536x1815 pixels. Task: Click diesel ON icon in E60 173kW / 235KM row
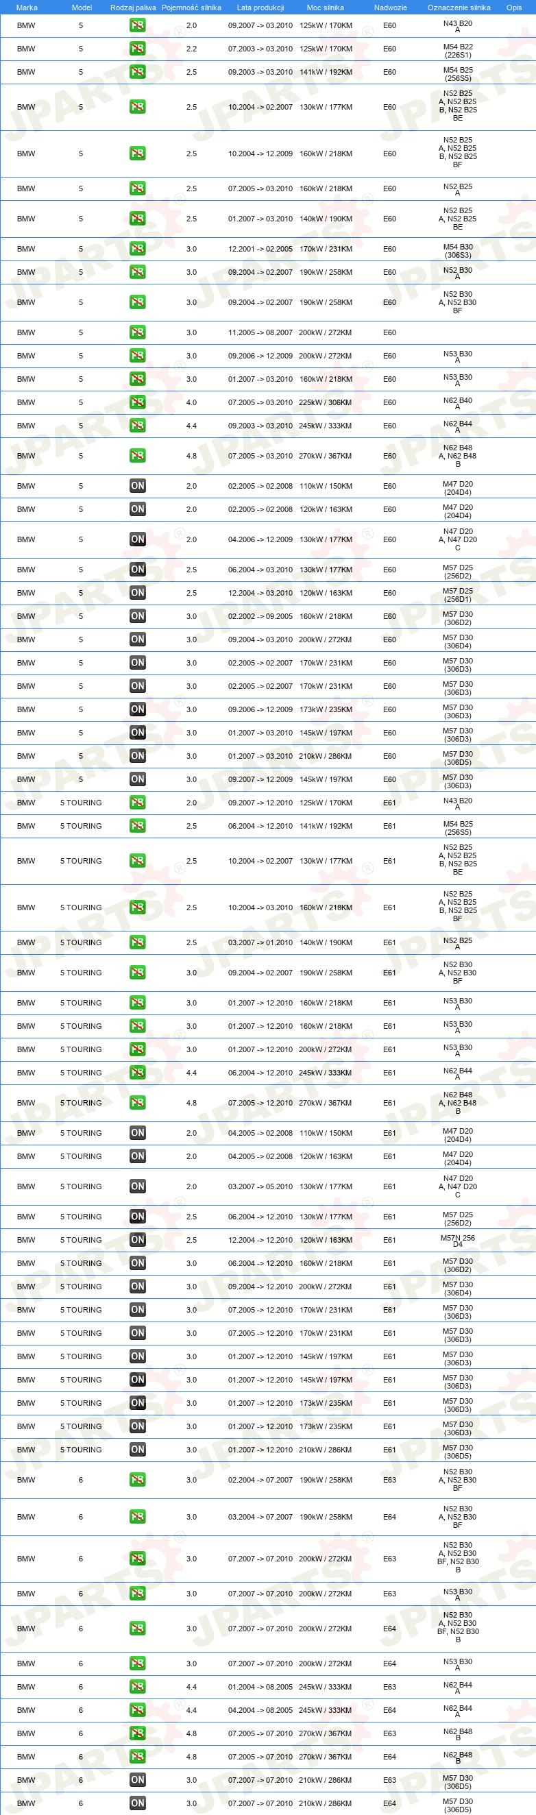[137, 709]
